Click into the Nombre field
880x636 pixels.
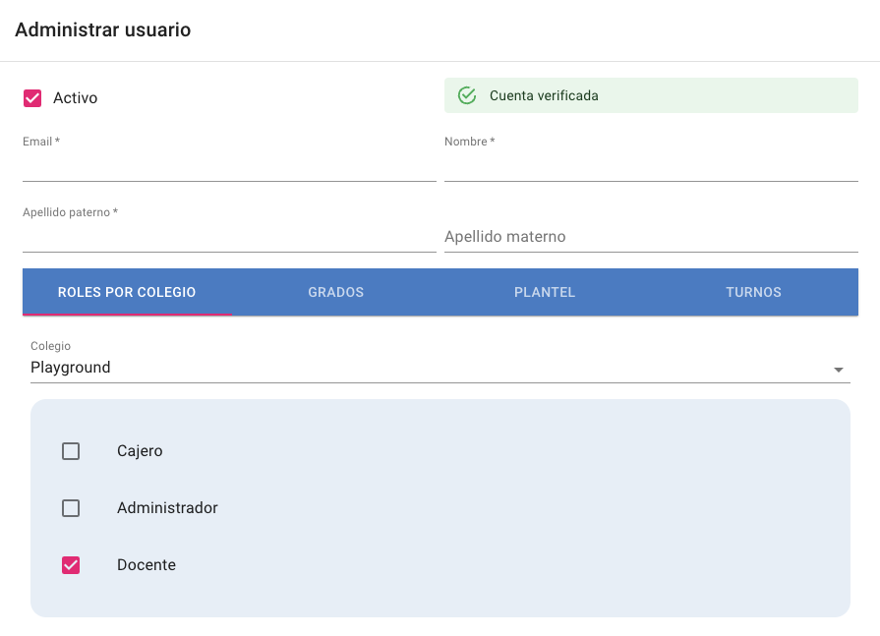tap(651, 167)
